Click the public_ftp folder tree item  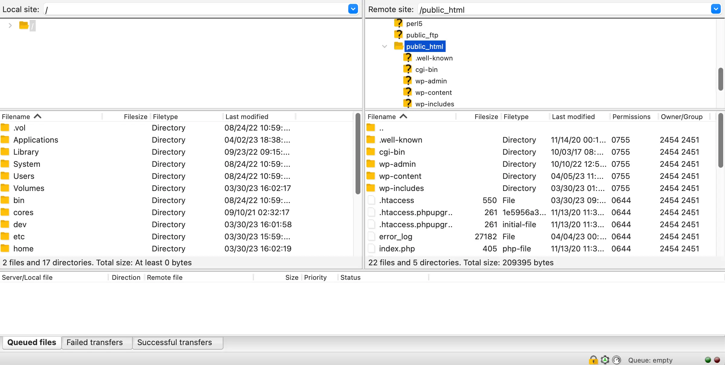point(421,35)
